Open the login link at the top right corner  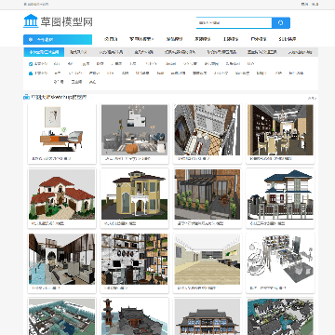point(304,5)
